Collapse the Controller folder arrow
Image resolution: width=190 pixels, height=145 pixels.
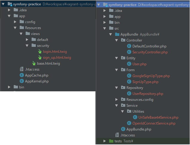click(116, 40)
